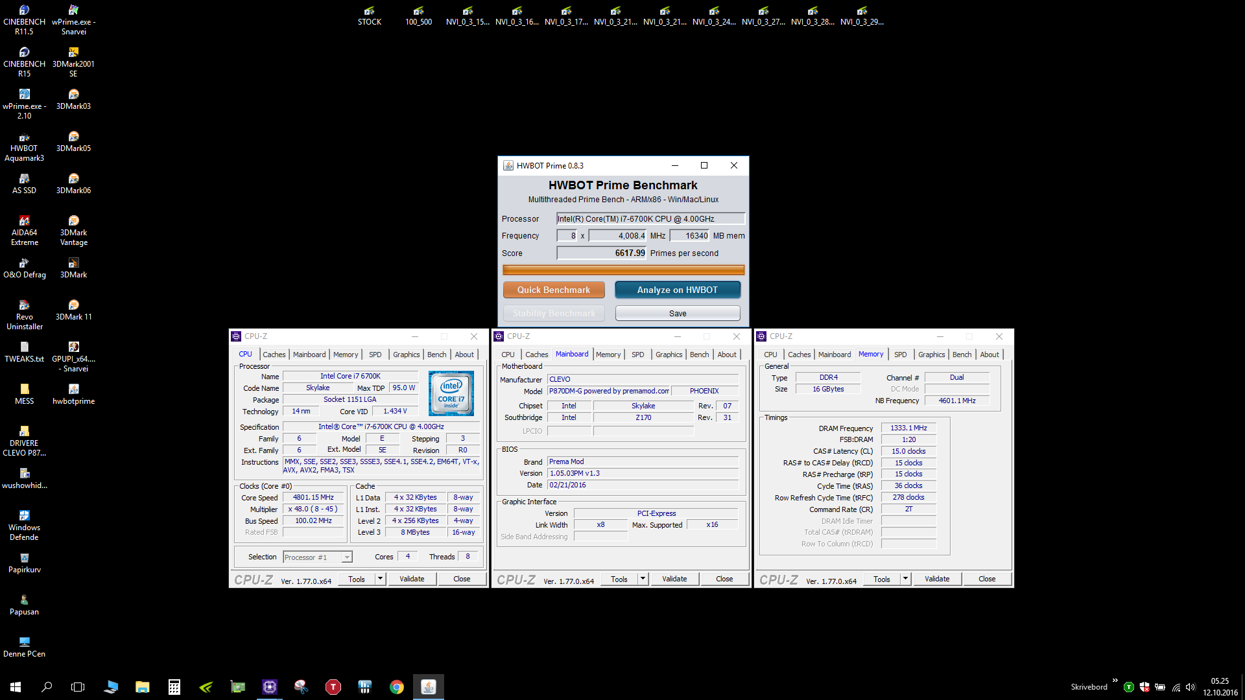Switch to Caches tab in first CPU-Z window
Screen dimensions: 1245x700
[274, 355]
